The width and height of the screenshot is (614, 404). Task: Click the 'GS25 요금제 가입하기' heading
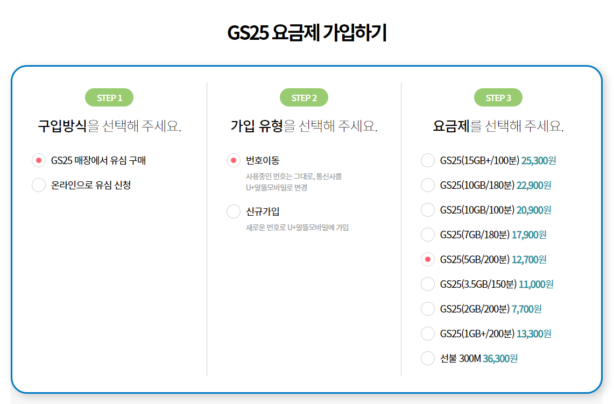coord(307,32)
